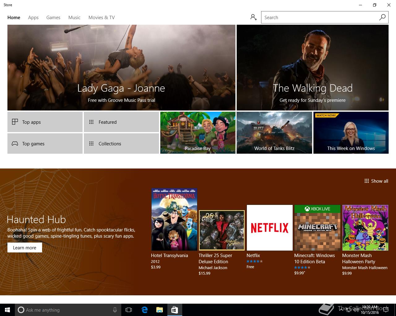
Task: Launch Microsoft Edge from taskbar
Action: pyautogui.click(x=144, y=310)
